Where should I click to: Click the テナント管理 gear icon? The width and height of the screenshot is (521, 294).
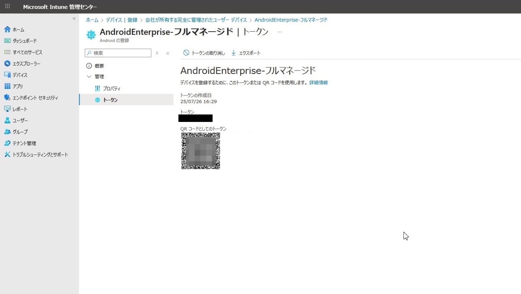click(7, 143)
